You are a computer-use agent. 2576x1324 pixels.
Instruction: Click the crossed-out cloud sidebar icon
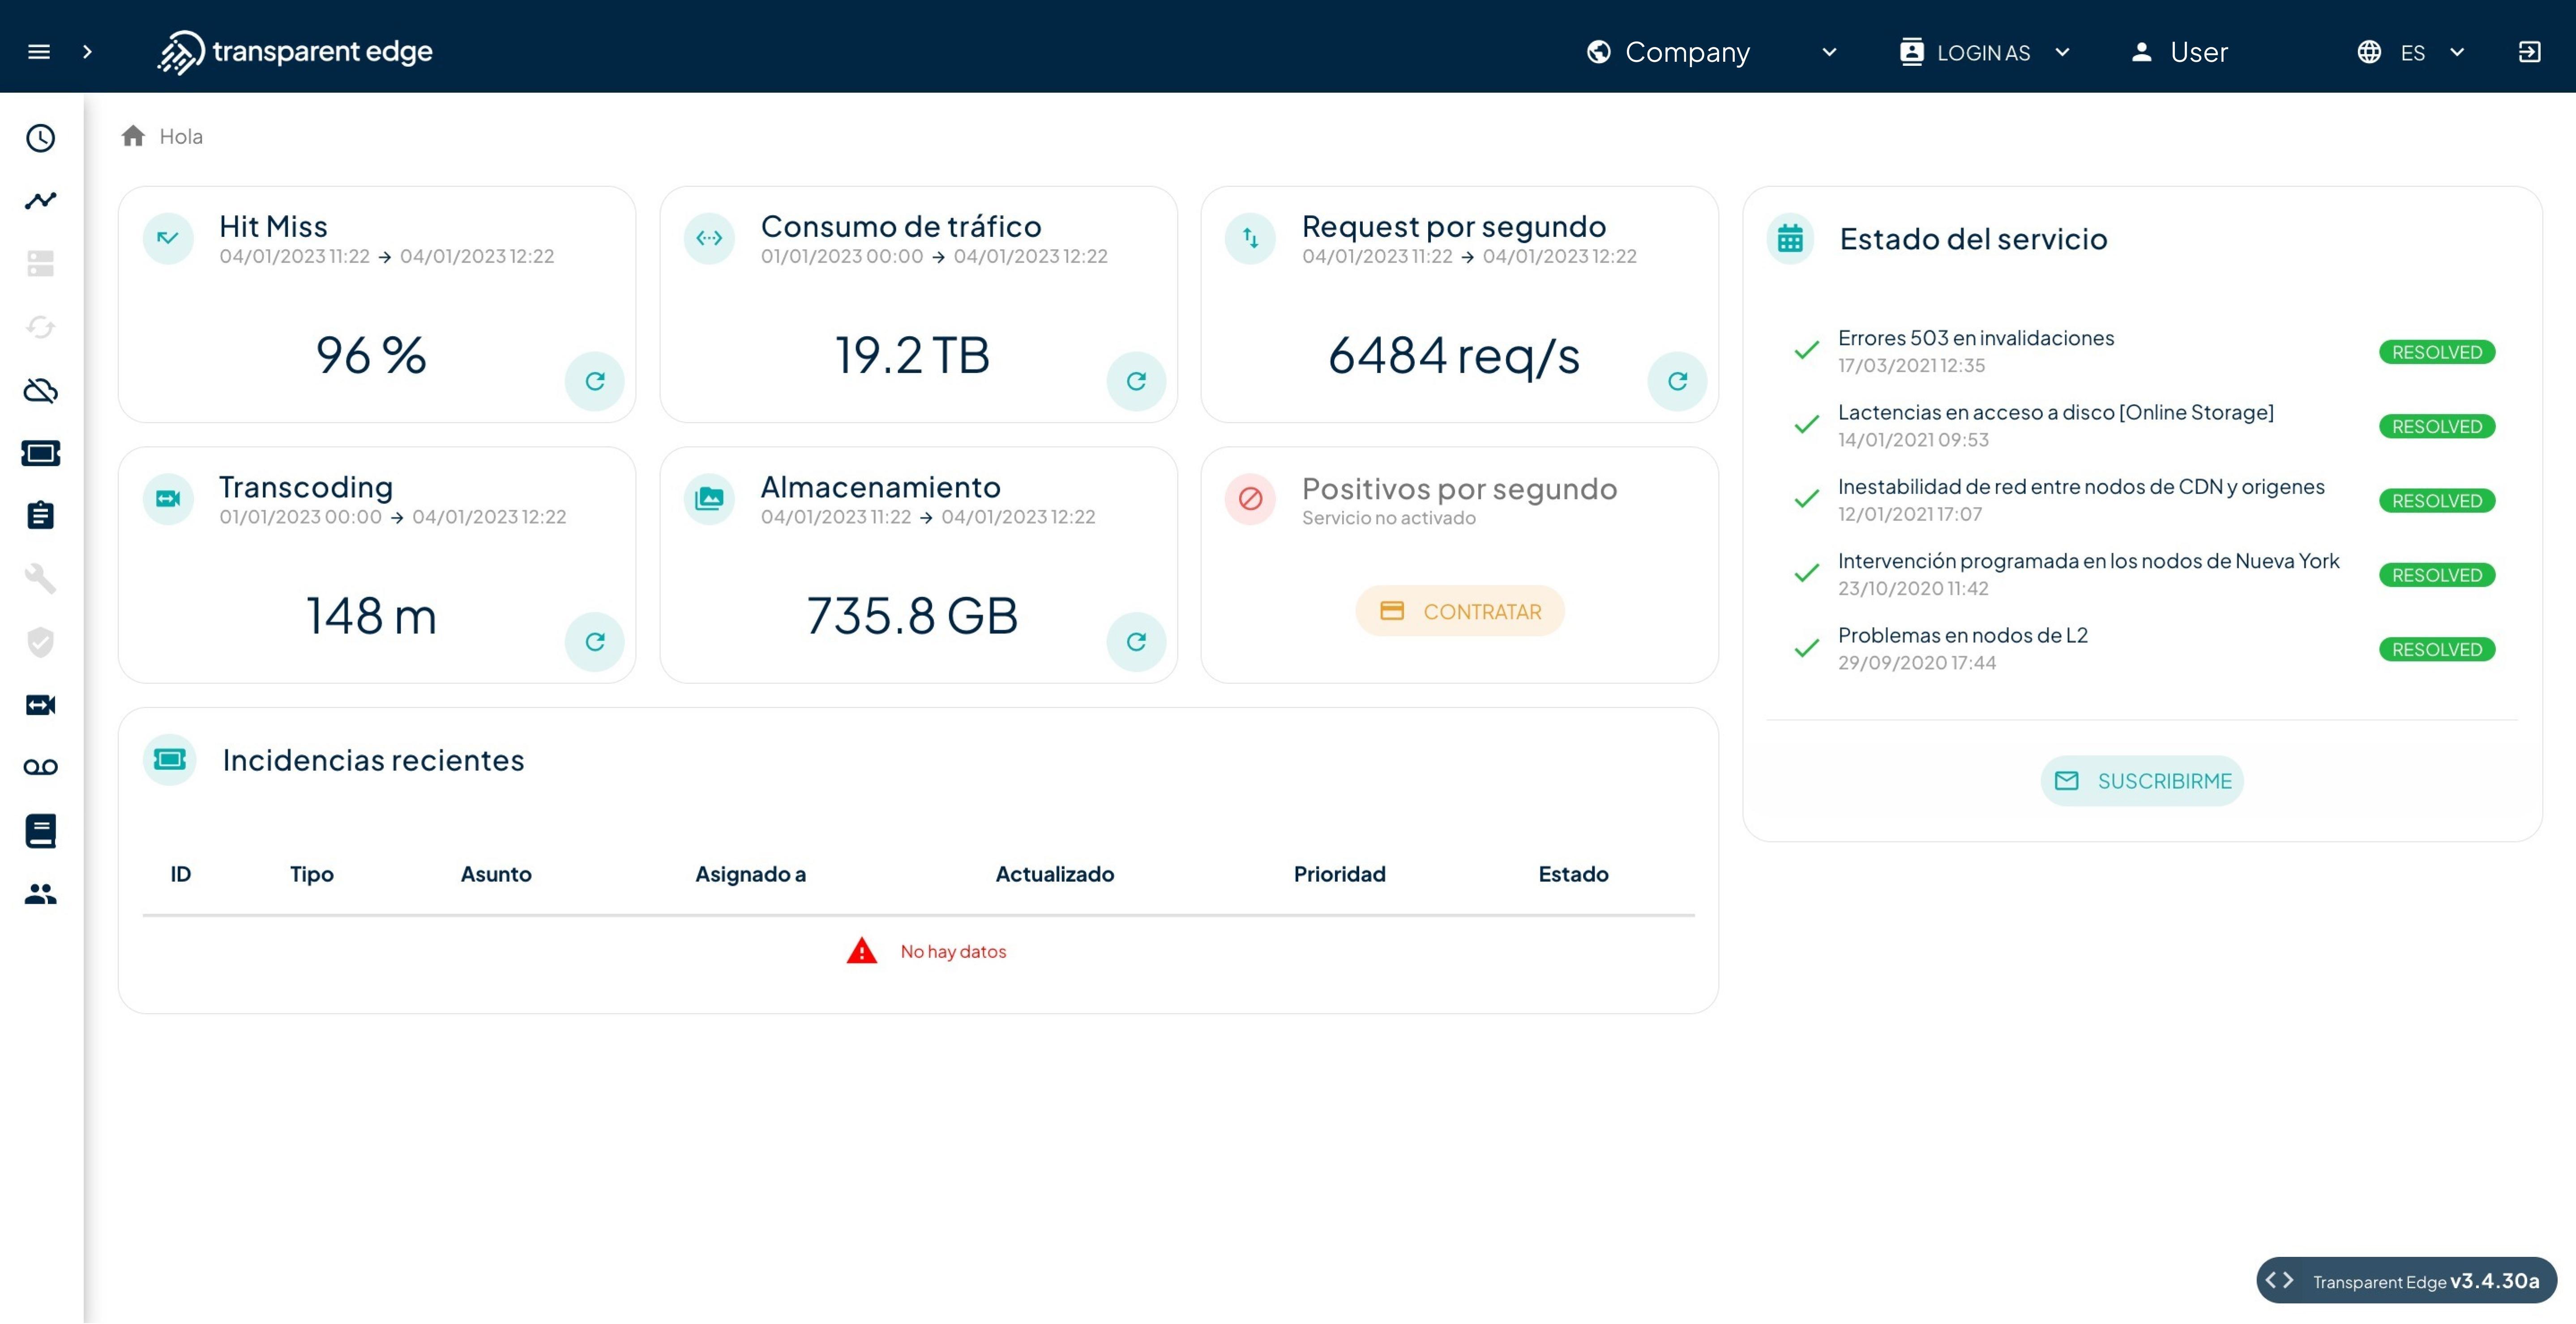pyautogui.click(x=40, y=390)
